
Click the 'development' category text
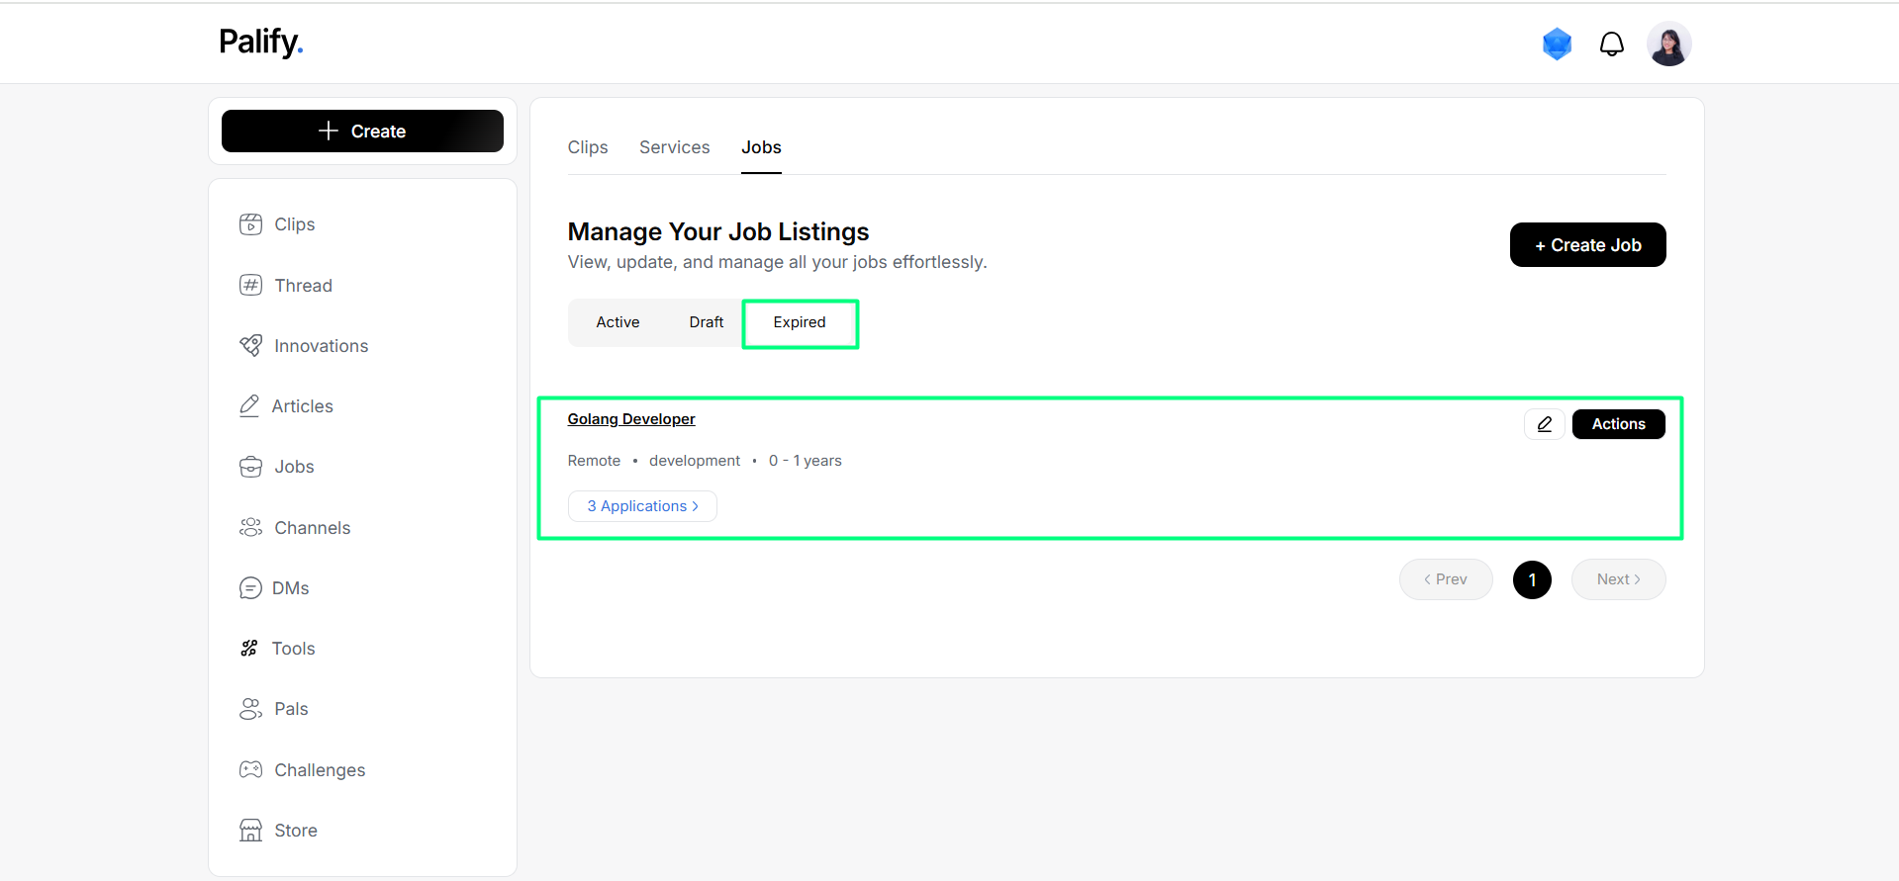coord(694,461)
